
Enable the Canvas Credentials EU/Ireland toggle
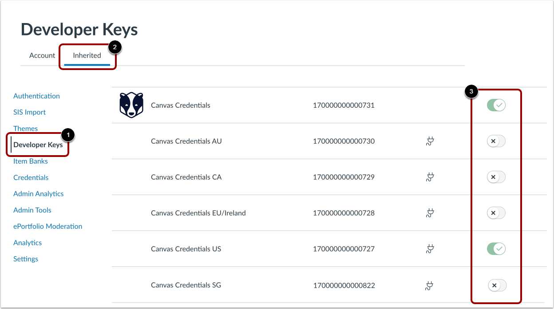coord(496,213)
